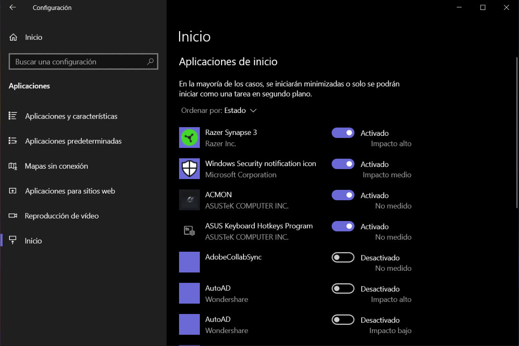Click the Razer Inc. publisher text
This screenshot has width=519, height=346.
[221, 144]
